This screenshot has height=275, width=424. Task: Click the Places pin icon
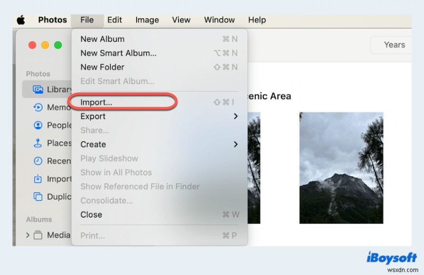point(38,143)
